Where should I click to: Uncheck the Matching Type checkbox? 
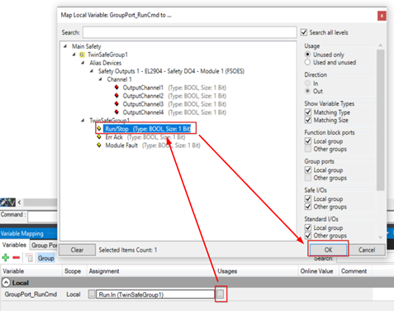308,112
